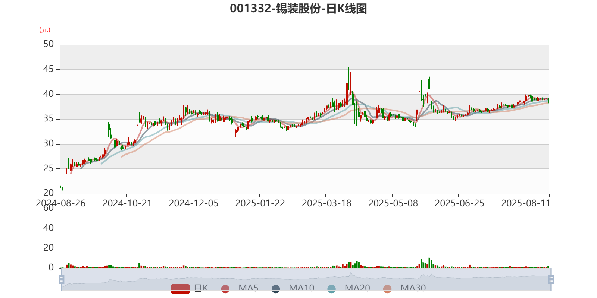Image resolution: width=597 pixels, height=298 pixels.
Task: Click the y-axis price label 25
Action: pyautogui.click(x=49, y=168)
